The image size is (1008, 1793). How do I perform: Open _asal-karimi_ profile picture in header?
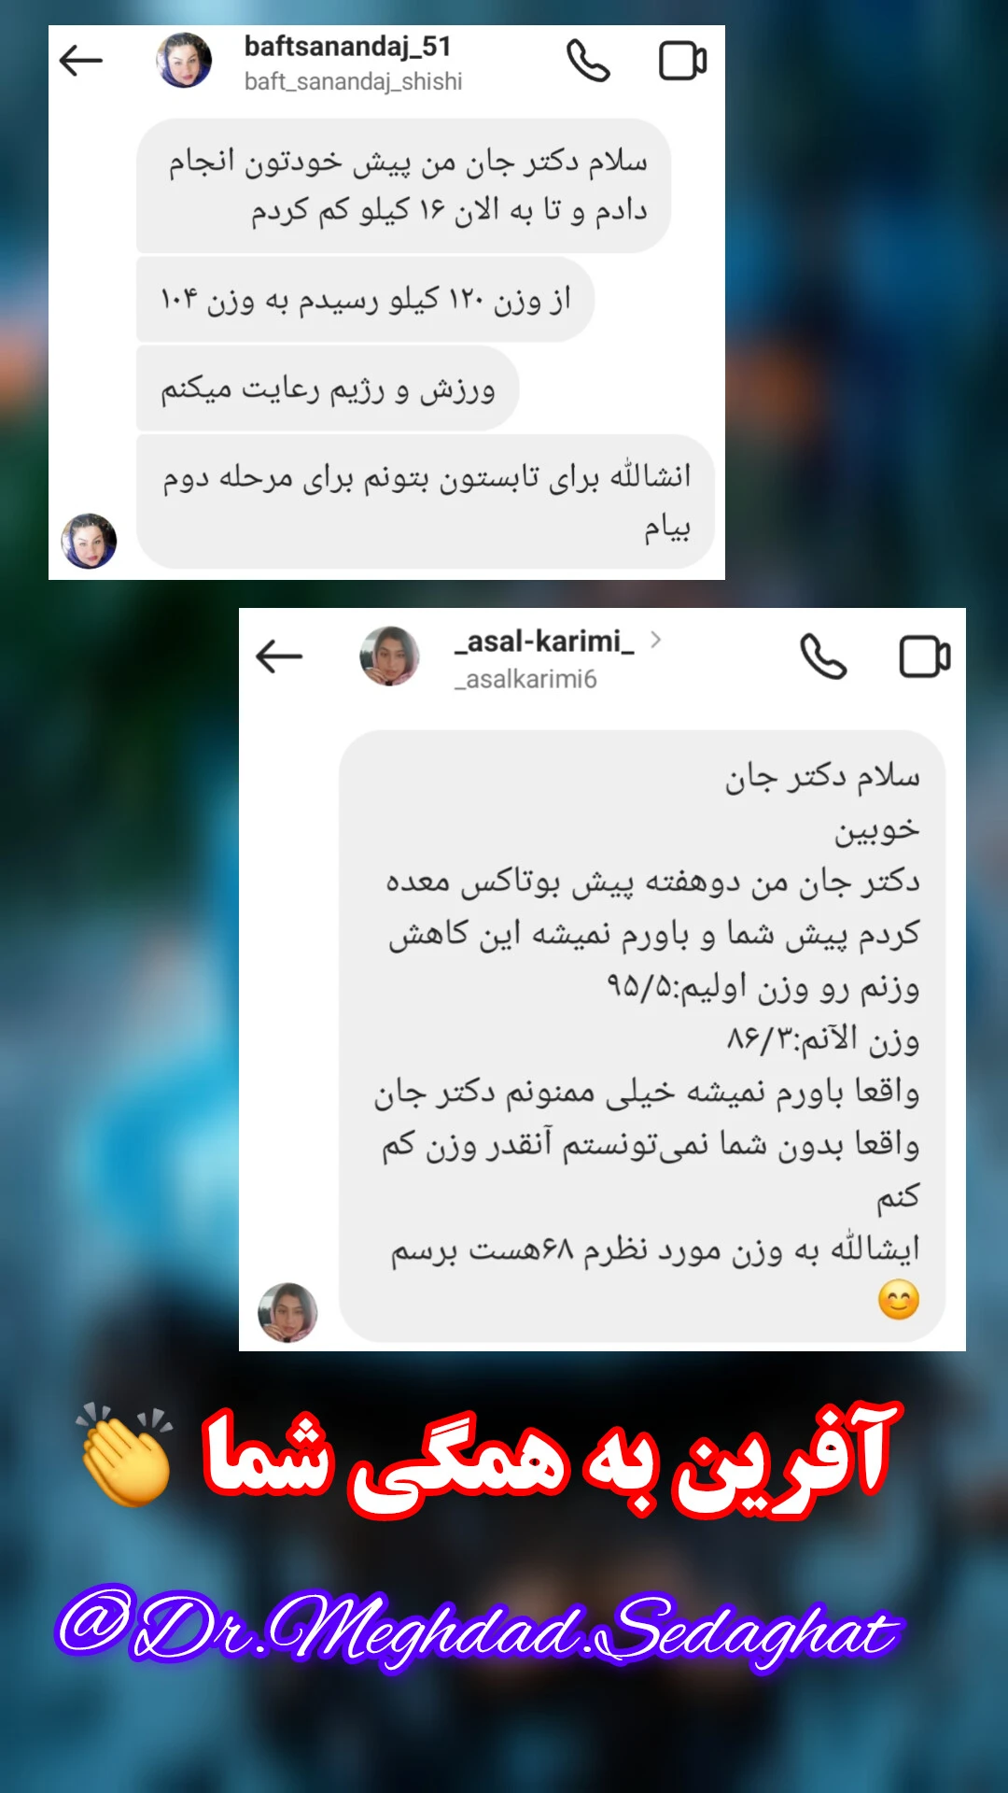pyautogui.click(x=389, y=656)
